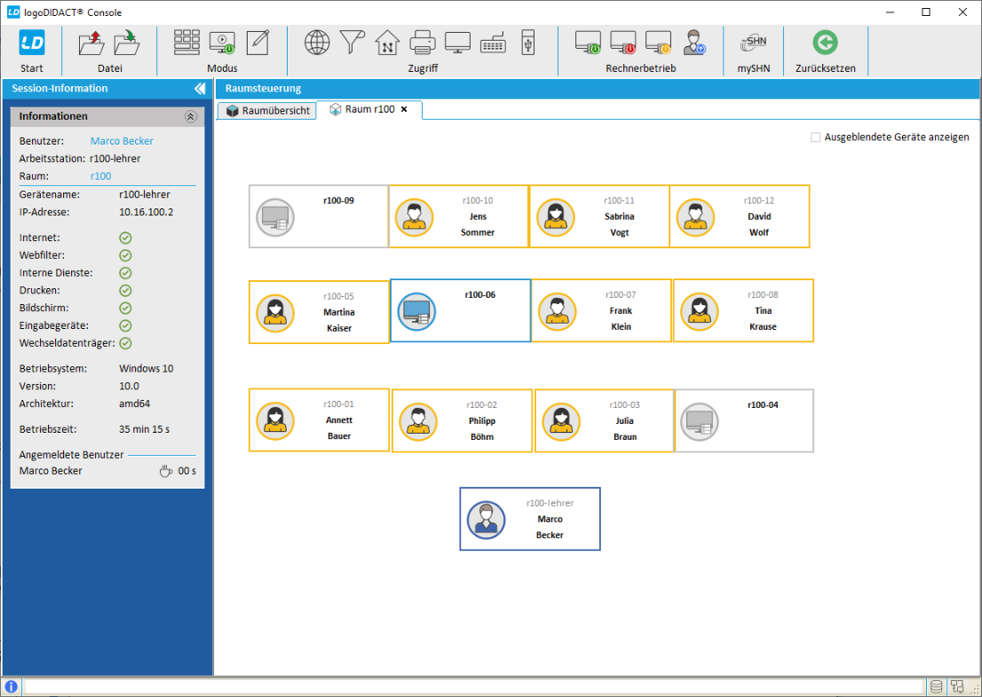Open the Marco Becker user link
Viewport: 982px width, 697px height.
(x=123, y=141)
